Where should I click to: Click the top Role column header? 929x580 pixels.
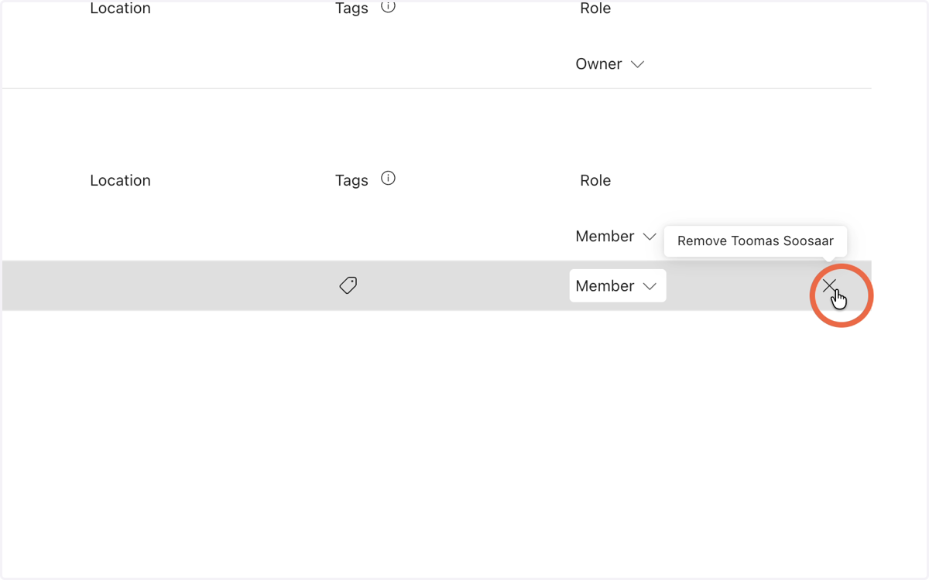pyautogui.click(x=595, y=9)
